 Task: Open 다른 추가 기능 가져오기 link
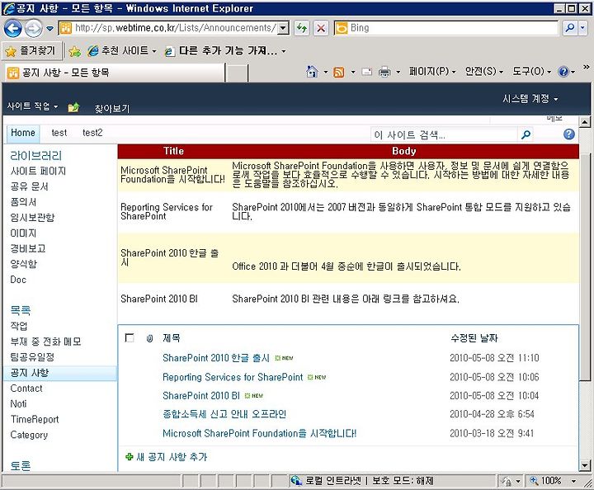point(225,51)
